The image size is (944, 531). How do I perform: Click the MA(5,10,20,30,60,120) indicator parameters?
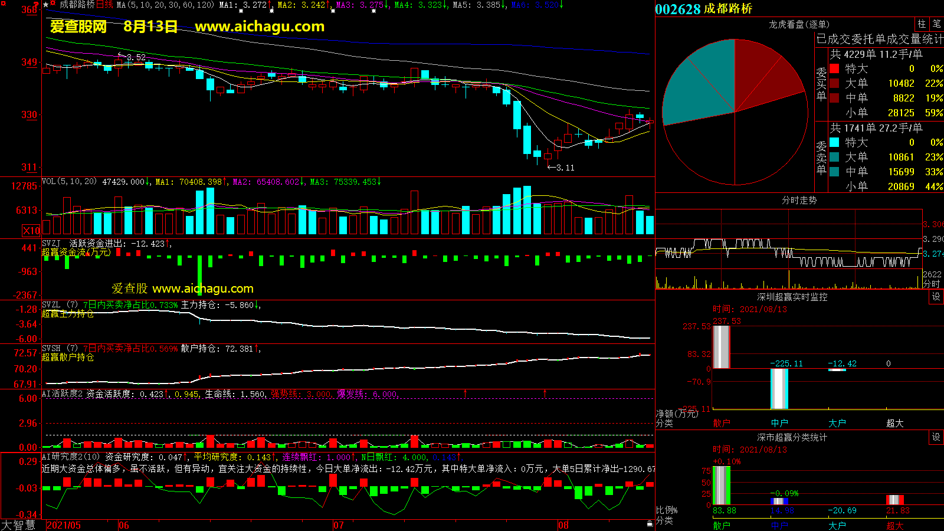pyautogui.click(x=165, y=5)
